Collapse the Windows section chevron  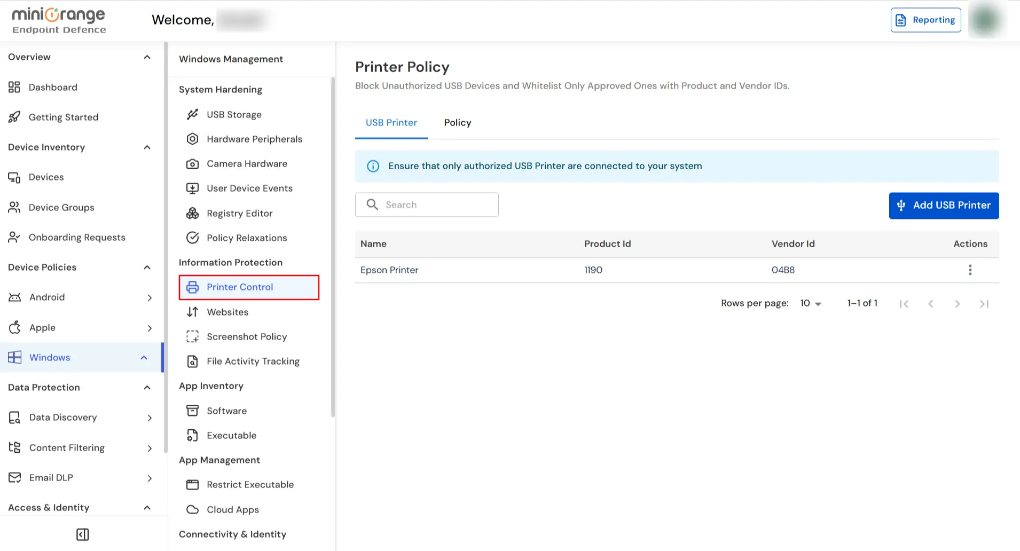[x=144, y=358]
